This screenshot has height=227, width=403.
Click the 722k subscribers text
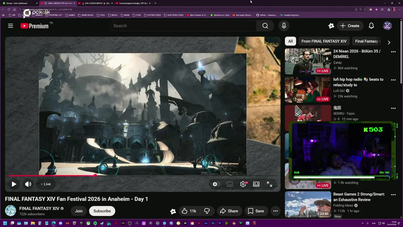(x=32, y=214)
